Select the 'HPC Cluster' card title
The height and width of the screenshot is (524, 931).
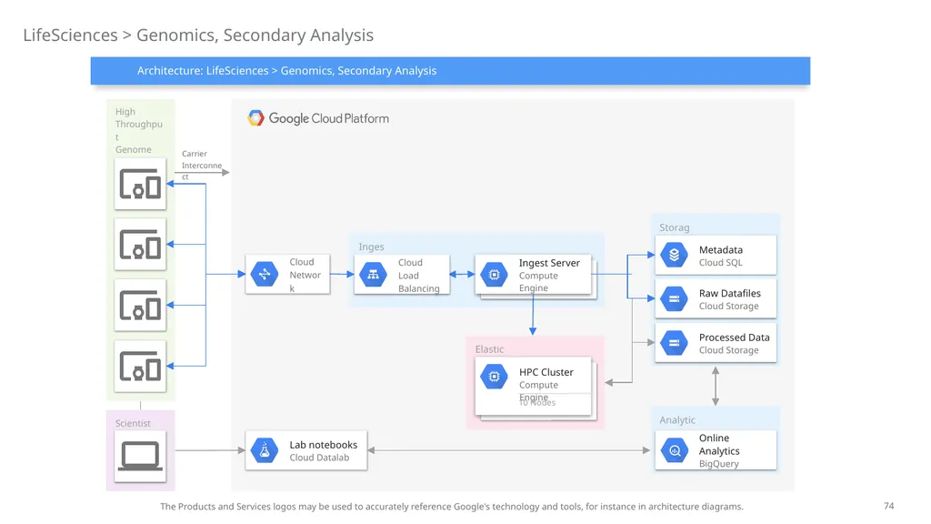(546, 372)
